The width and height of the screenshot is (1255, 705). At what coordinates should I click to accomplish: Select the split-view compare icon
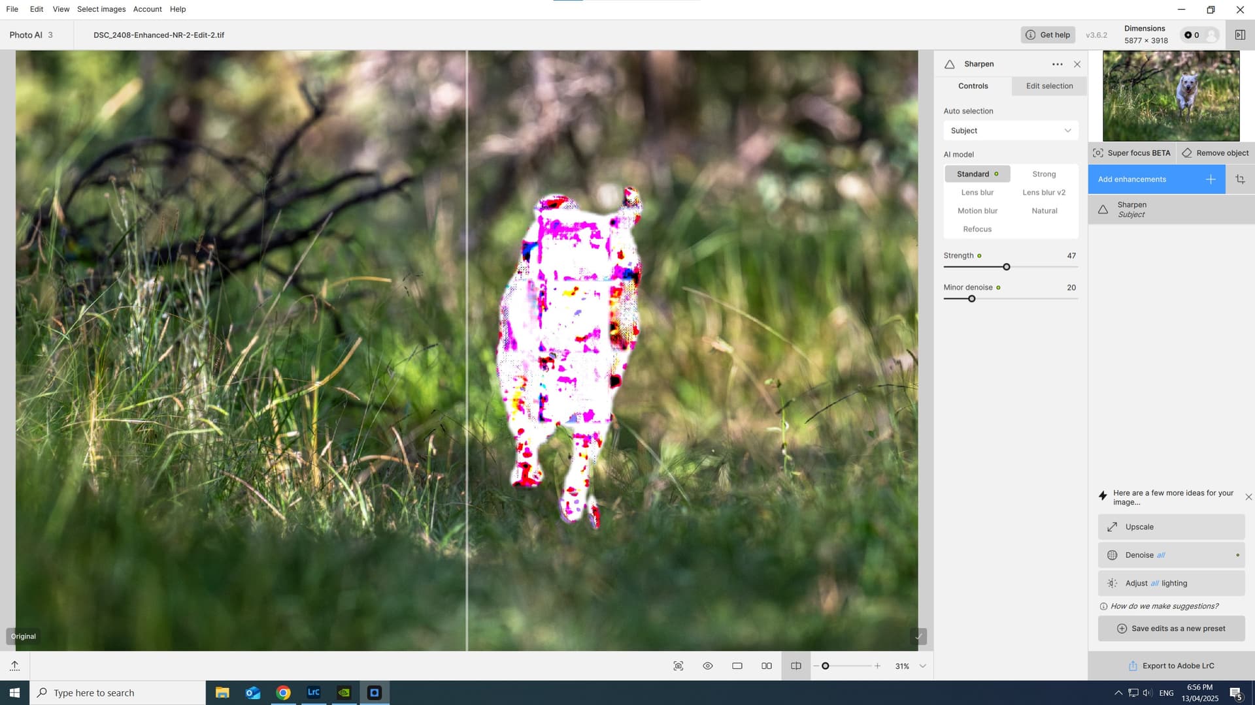click(795, 666)
